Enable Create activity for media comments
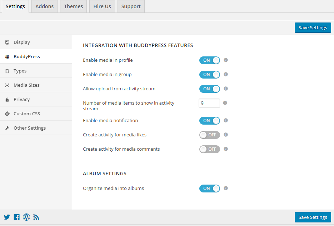 (x=210, y=149)
